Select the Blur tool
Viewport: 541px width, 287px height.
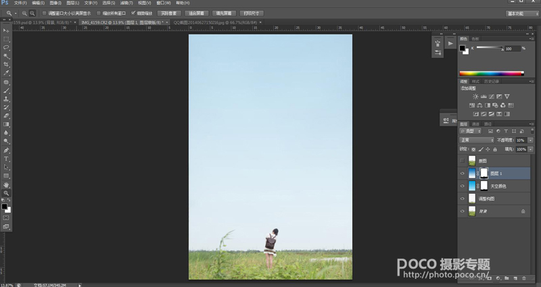[x=6, y=133]
